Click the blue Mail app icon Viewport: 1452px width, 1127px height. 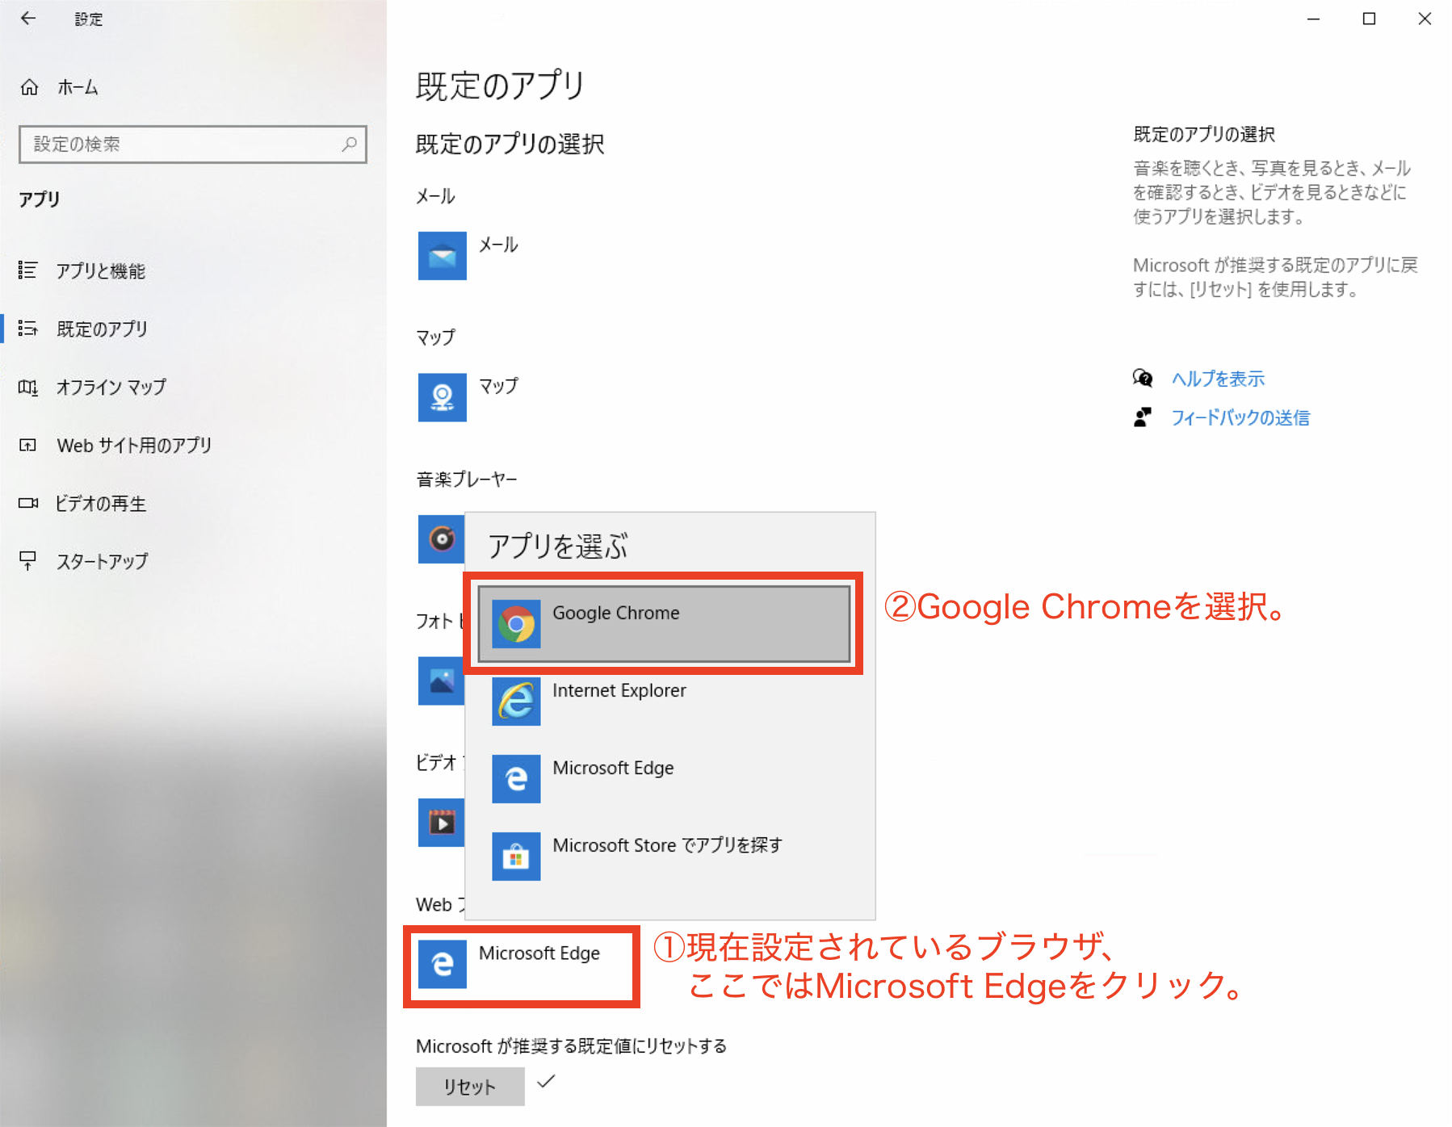[x=442, y=256]
